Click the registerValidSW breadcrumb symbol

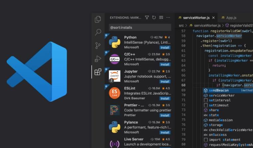[239, 26]
